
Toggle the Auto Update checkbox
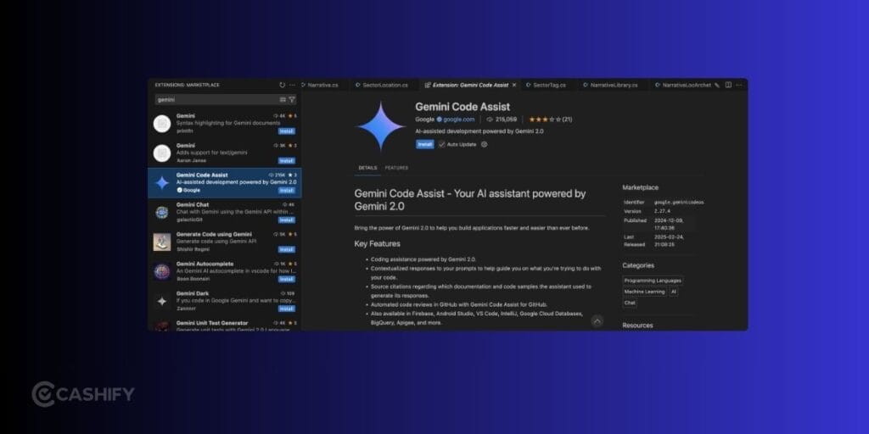point(441,144)
